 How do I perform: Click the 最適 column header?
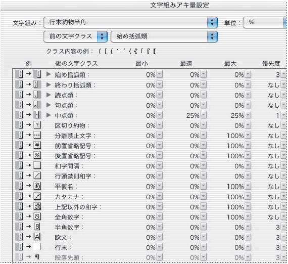186,63
